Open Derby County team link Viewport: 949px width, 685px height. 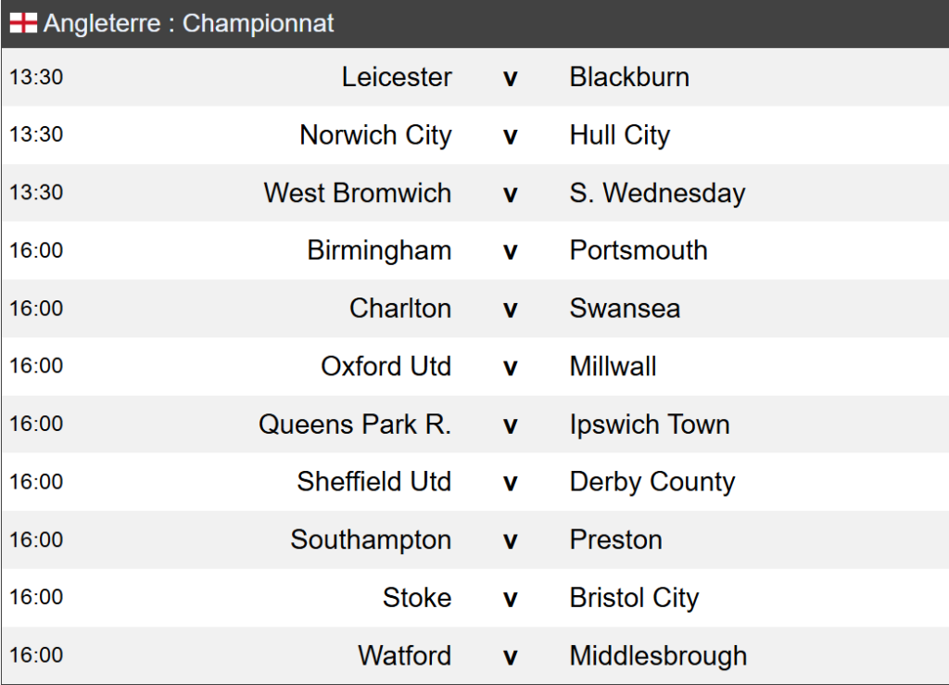652,482
